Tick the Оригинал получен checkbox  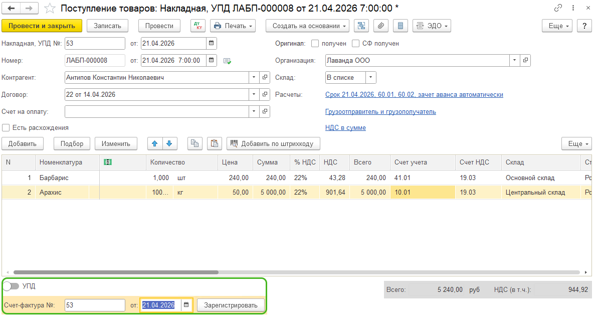[315, 44]
